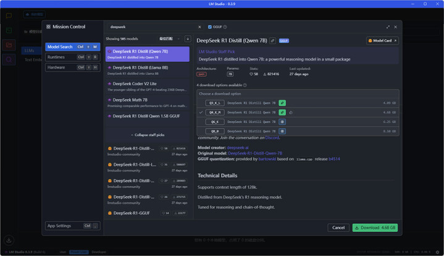Click the top-left button in background window

coord(34,14)
